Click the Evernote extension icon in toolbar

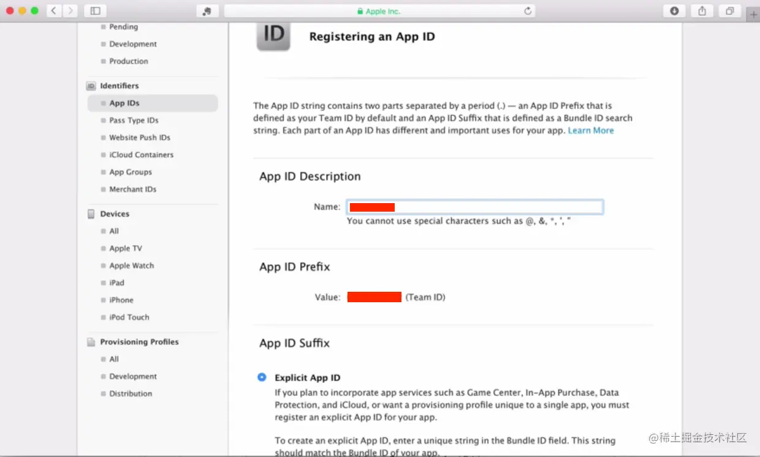pos(207,11)
